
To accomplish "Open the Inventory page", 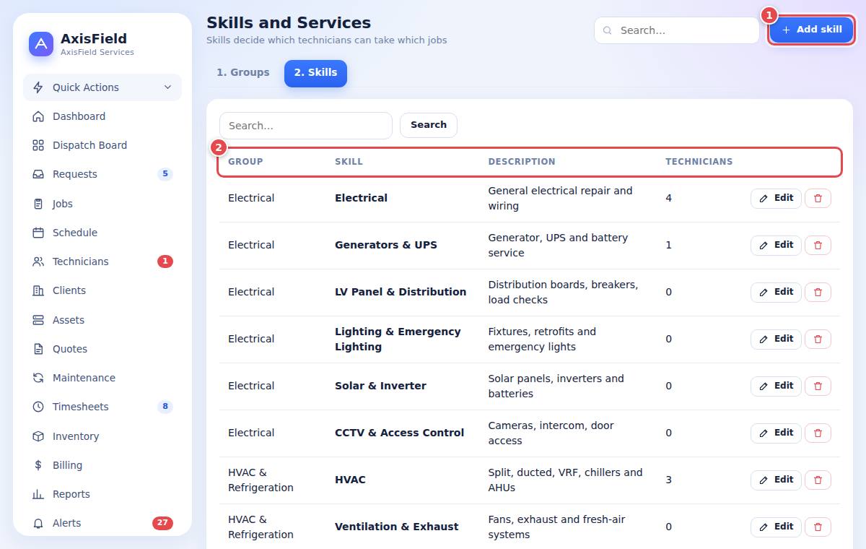I will click(x=102, y=436).
